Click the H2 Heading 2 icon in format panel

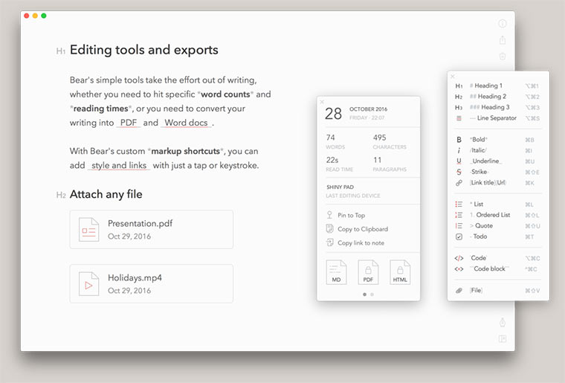tap(459, 97)
